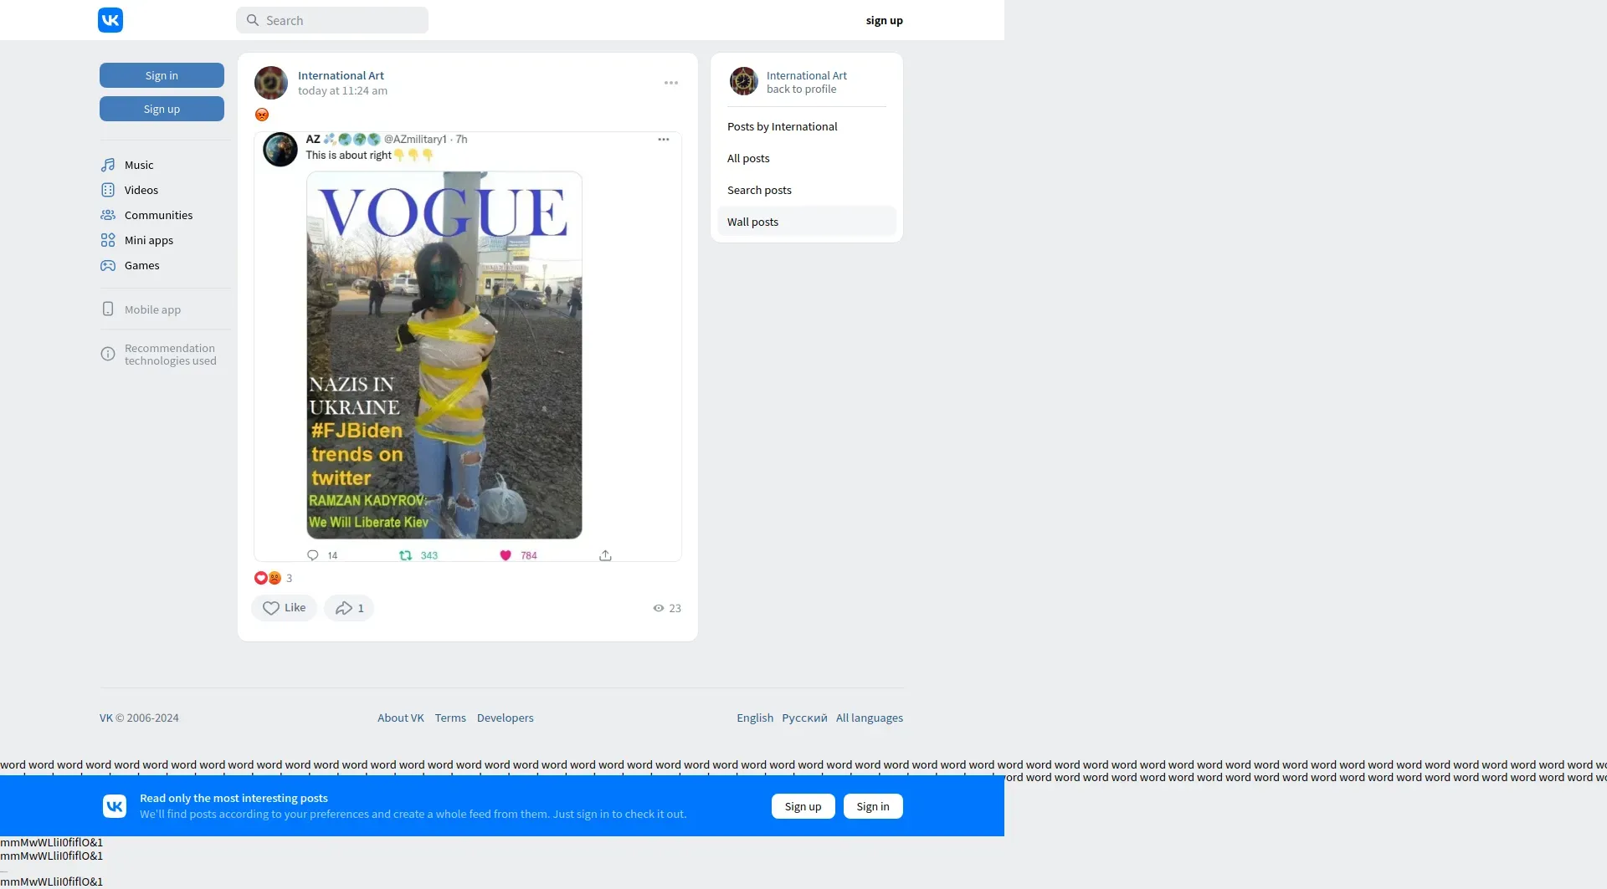Click the Search input field
This screenshot has height=889, width=1607.
[332, 20]
